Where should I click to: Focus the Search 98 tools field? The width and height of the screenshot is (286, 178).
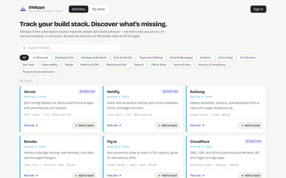pos(70,48)
